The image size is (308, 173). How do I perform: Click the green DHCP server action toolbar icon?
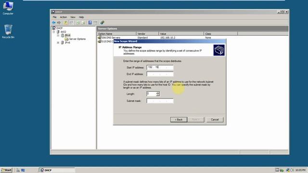click(x=102, y=23)
